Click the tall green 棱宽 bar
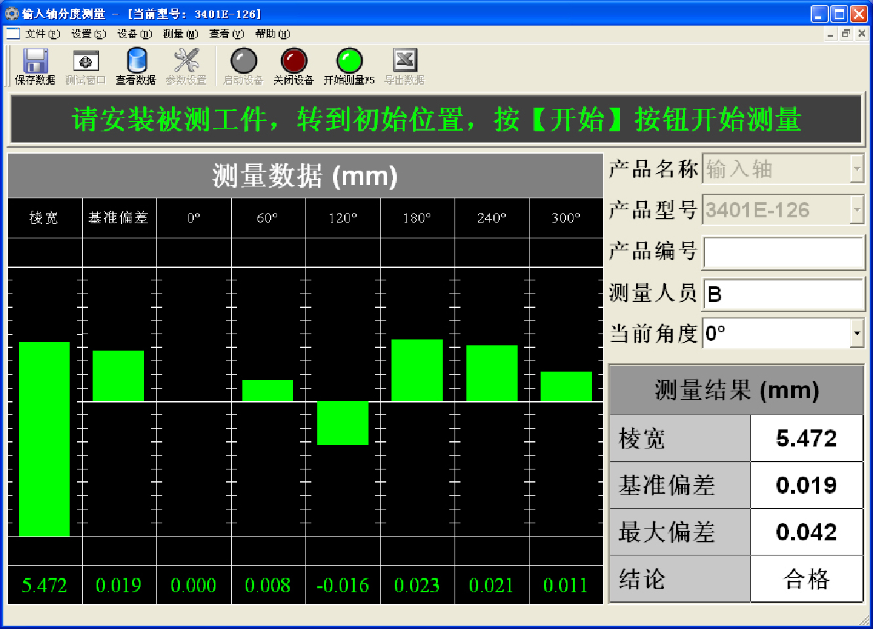 (x=44, y=439)
